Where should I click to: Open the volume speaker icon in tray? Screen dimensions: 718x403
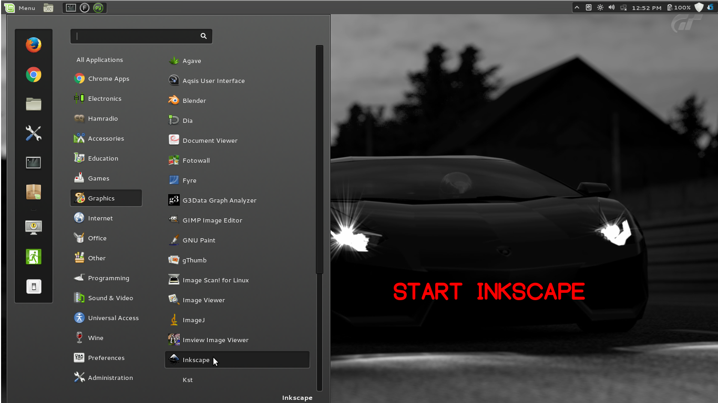tap(612, 7)
